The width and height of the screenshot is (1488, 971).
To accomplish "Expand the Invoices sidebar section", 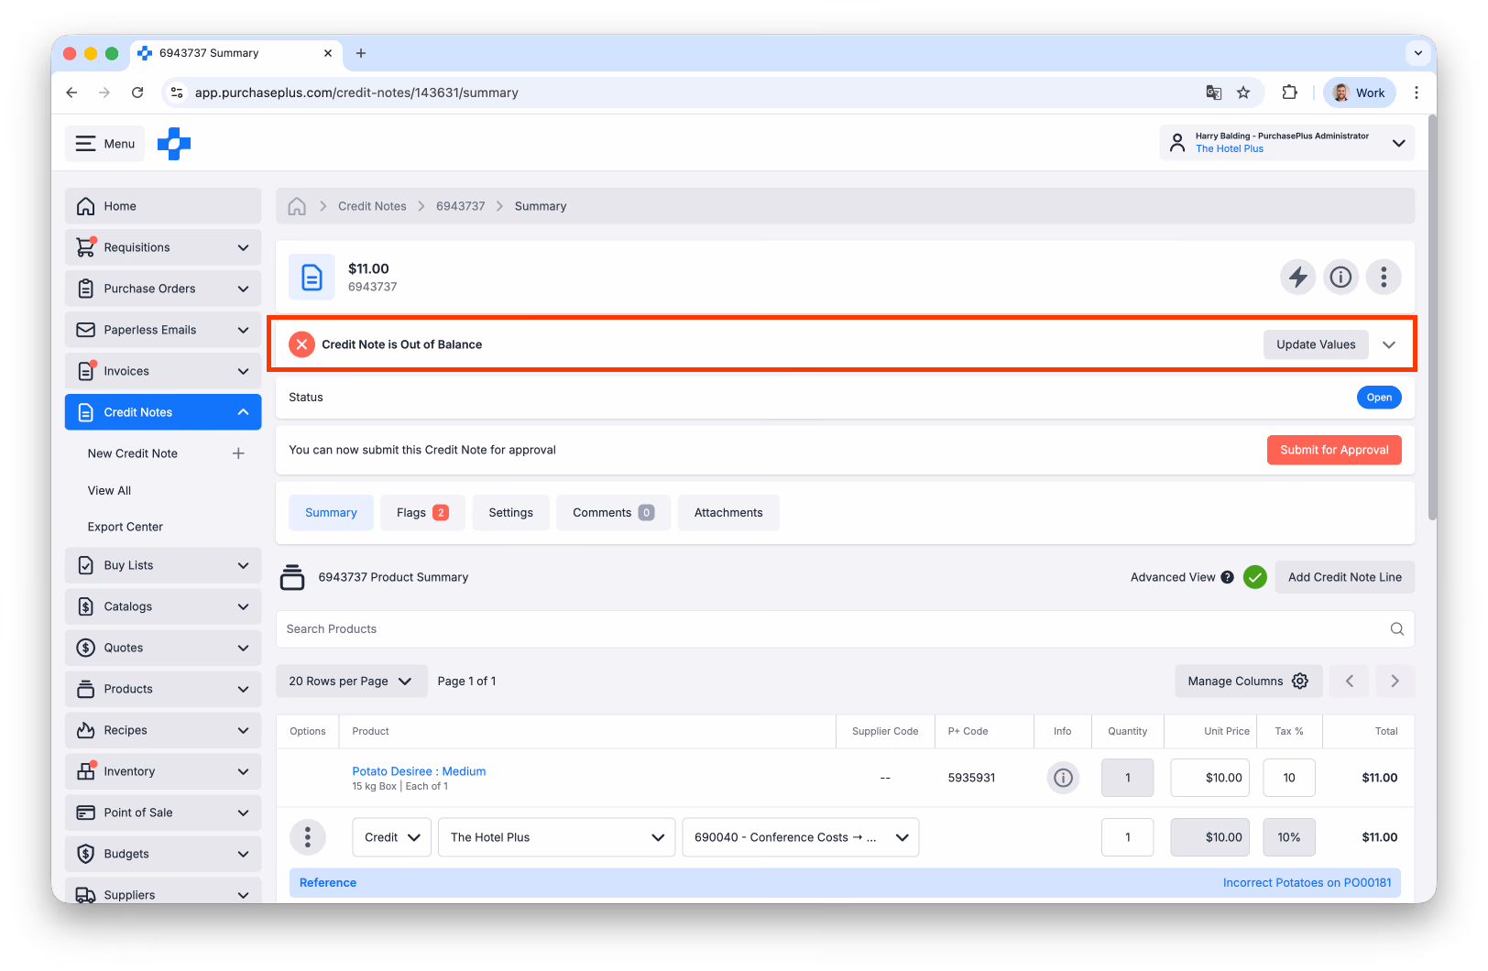I will pos(163,371).
